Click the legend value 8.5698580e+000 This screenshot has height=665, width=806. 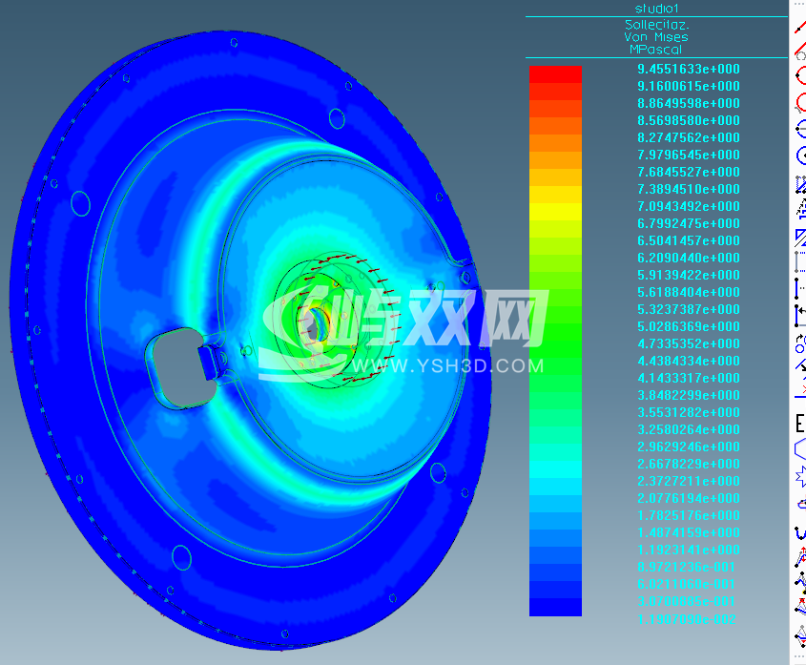pos(689,120)
